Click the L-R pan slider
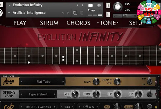The image size is (161, 109). pyautogui.click(x=125, y=16)
